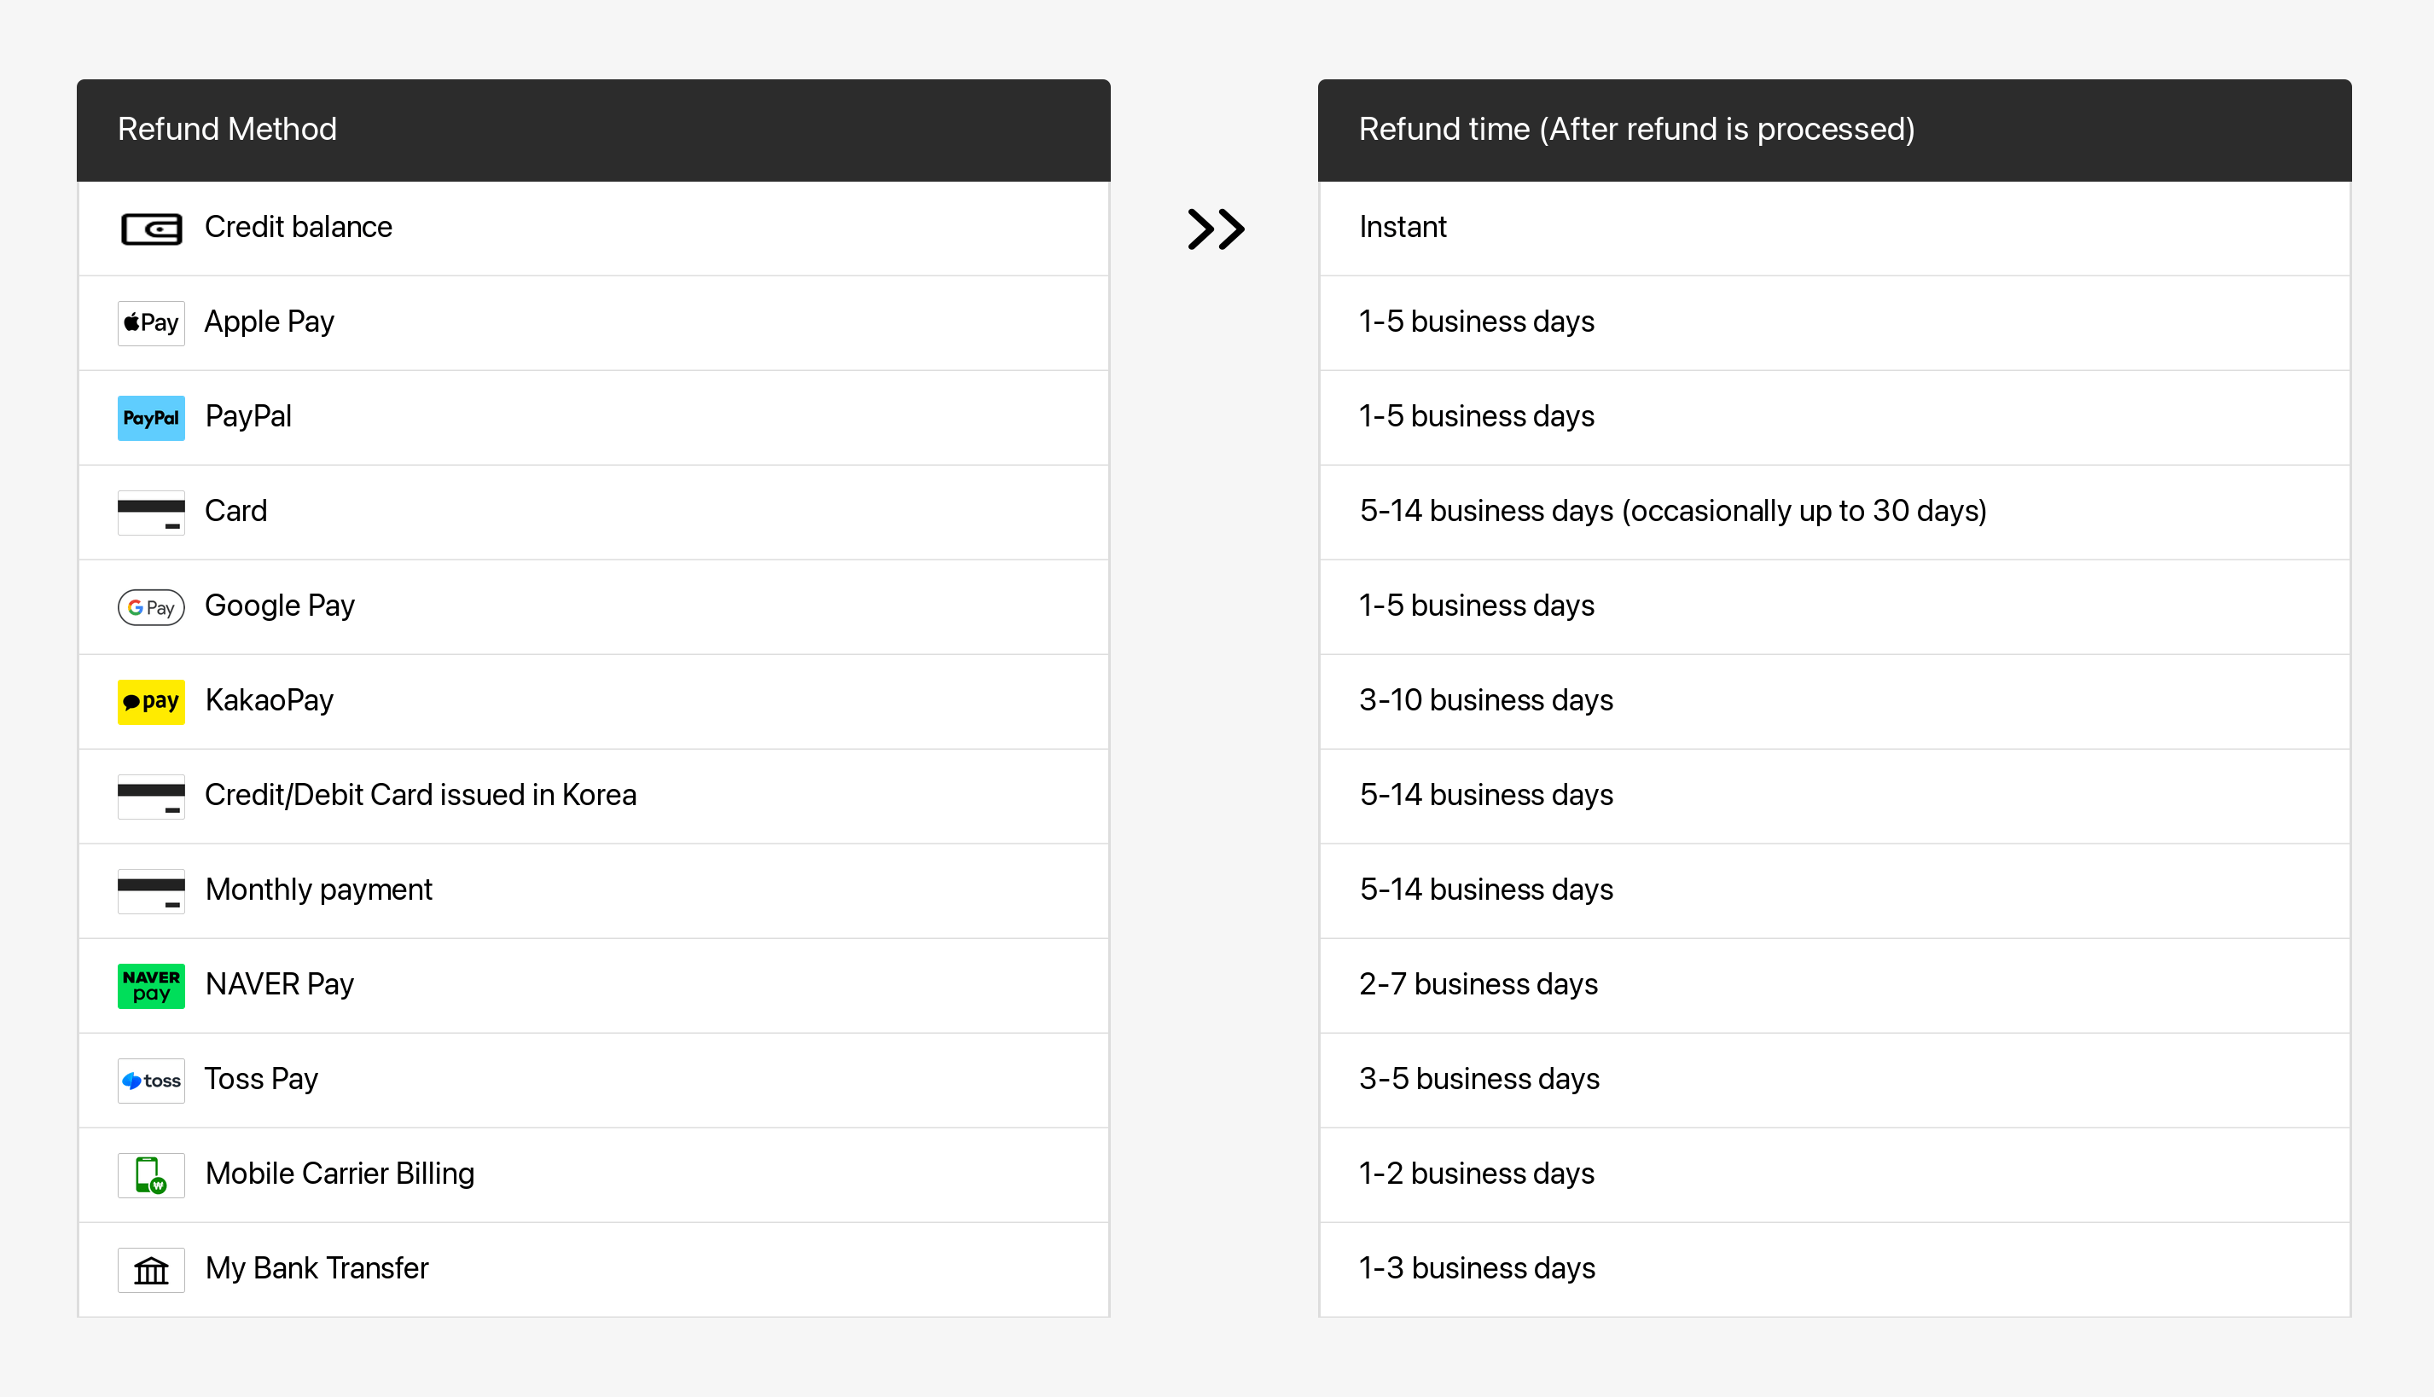Click the 2-7 business days text
Viewport: 2434px width, 1397px height.
pyautogui.click(x=1477, y=984)
